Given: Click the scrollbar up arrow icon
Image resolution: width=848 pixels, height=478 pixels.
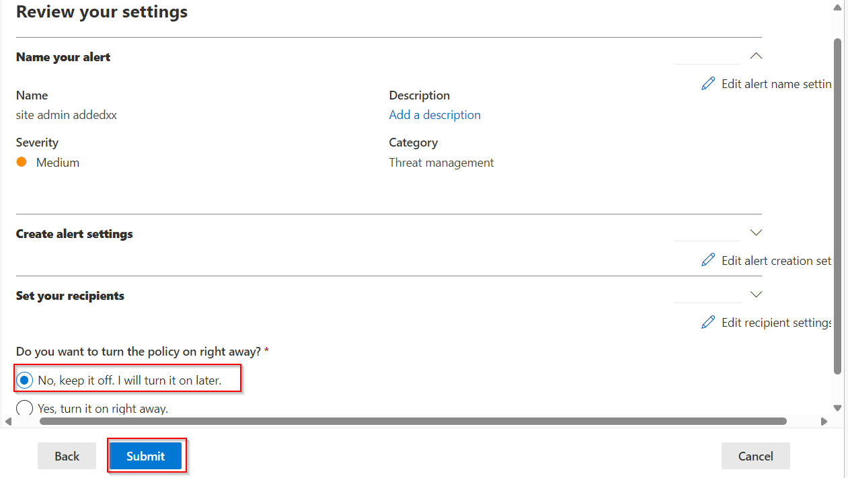Looking at the screenshot, I should pos(837,6).
